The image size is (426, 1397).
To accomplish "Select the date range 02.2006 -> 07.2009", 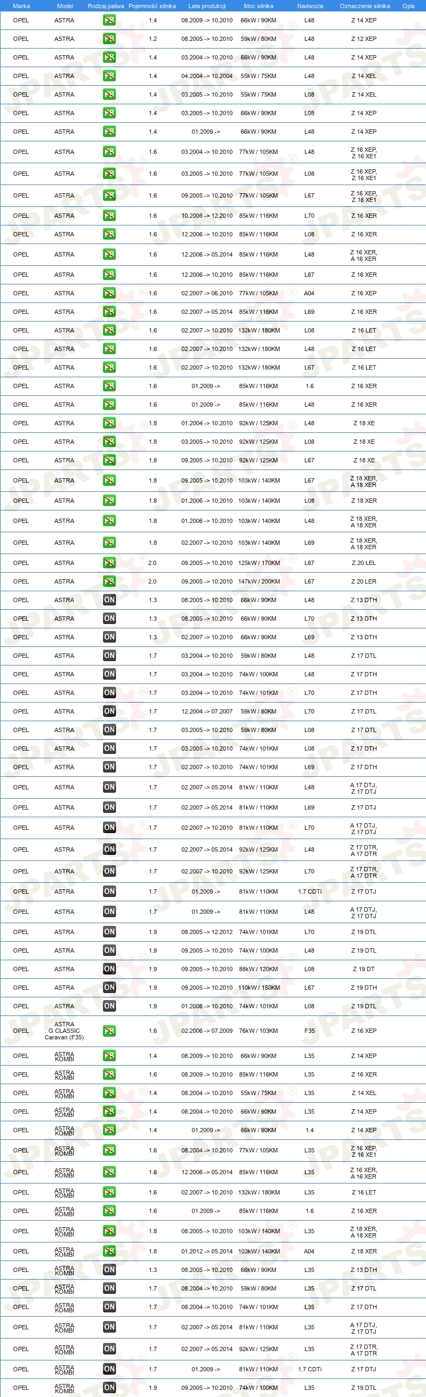I will point(207,1031).
